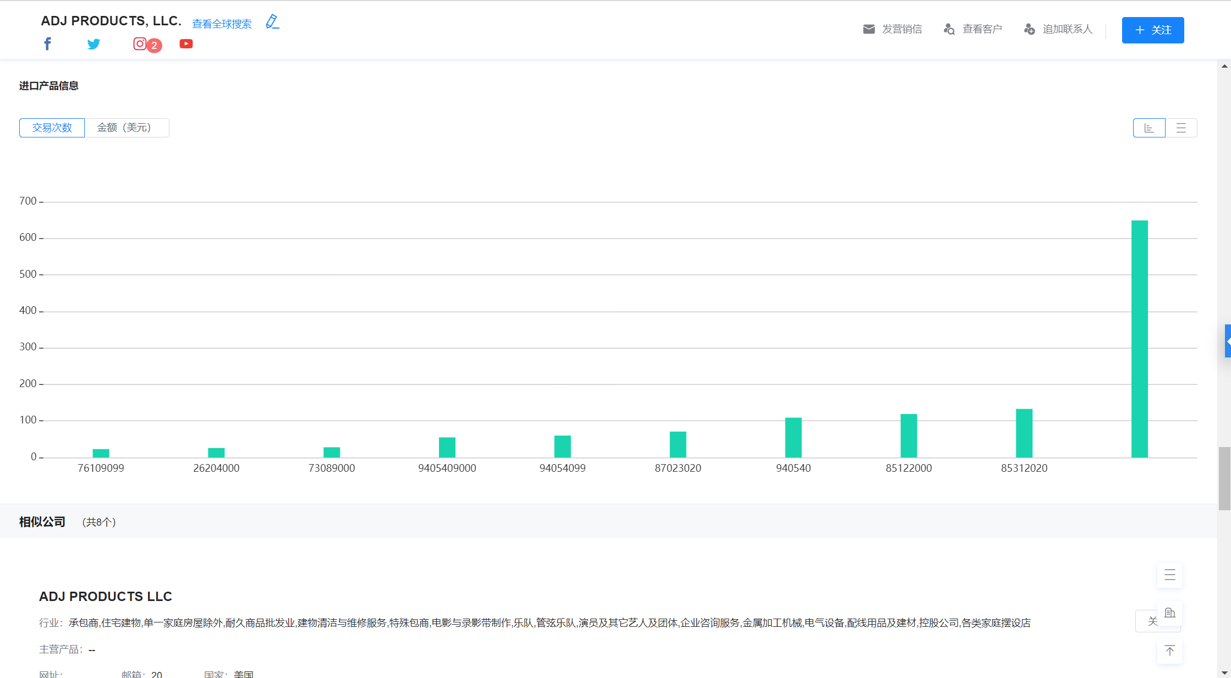
Task: Click the bar for code 940540
Action: tap(793, 438)
